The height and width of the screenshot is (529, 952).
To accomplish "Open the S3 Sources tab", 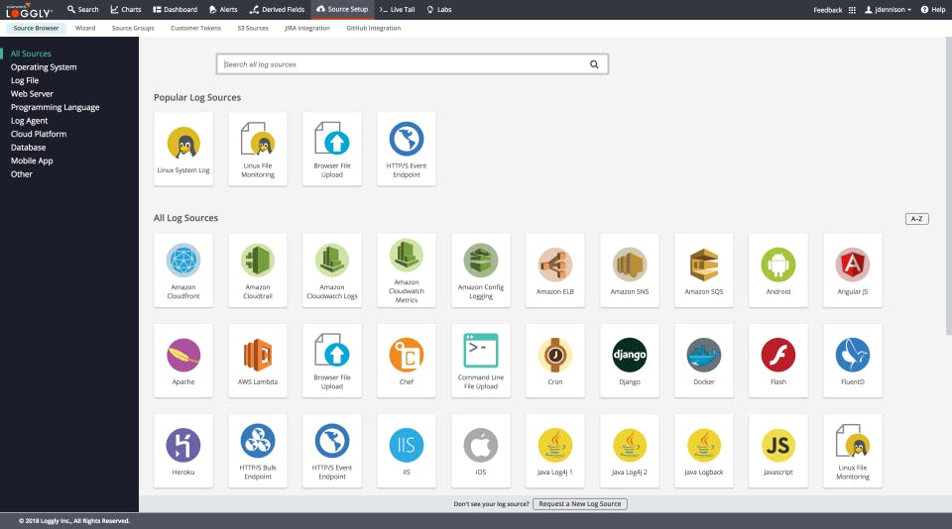I will pos(253,28).
